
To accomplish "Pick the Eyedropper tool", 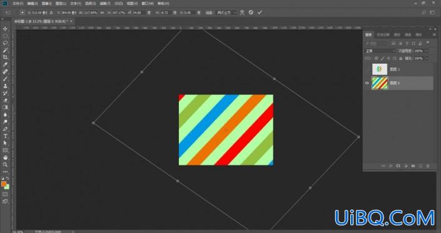I will coord(5,64).
